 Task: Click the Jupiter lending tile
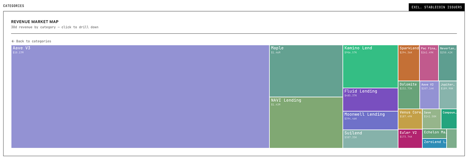pyautogui.click(x=448, y=95)
